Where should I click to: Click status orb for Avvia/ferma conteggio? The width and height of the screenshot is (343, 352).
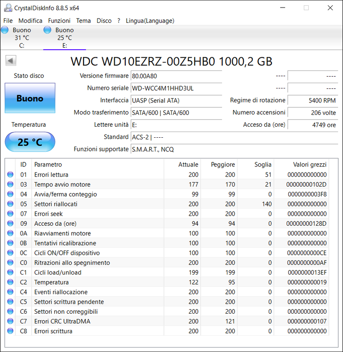click(10, 194)
